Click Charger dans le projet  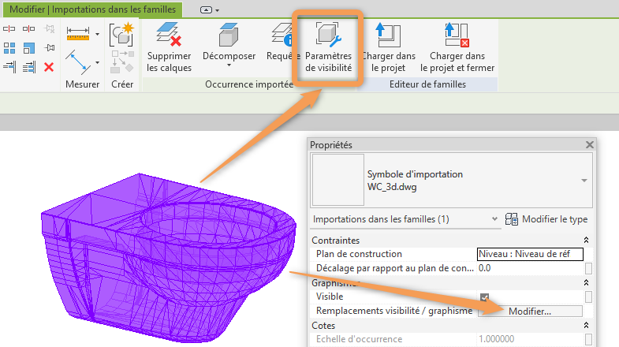[x=389, y=47]
